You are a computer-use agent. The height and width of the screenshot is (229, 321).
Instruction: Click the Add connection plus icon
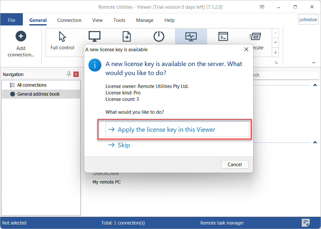[21, 36]
